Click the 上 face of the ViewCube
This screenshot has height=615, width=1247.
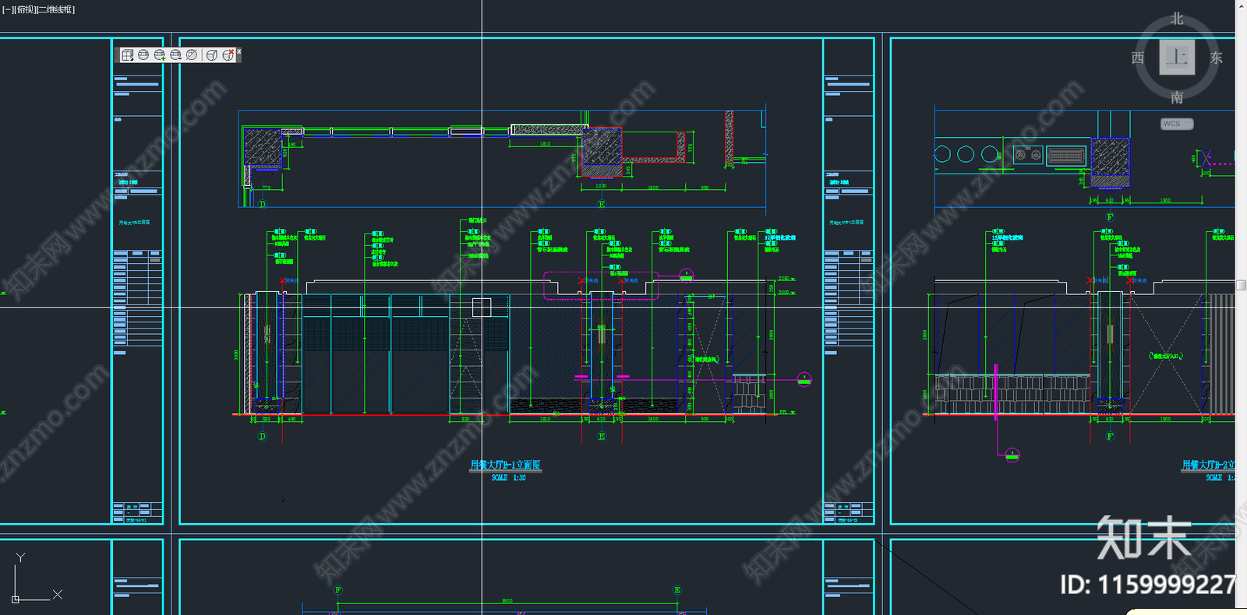point(1177,57)
